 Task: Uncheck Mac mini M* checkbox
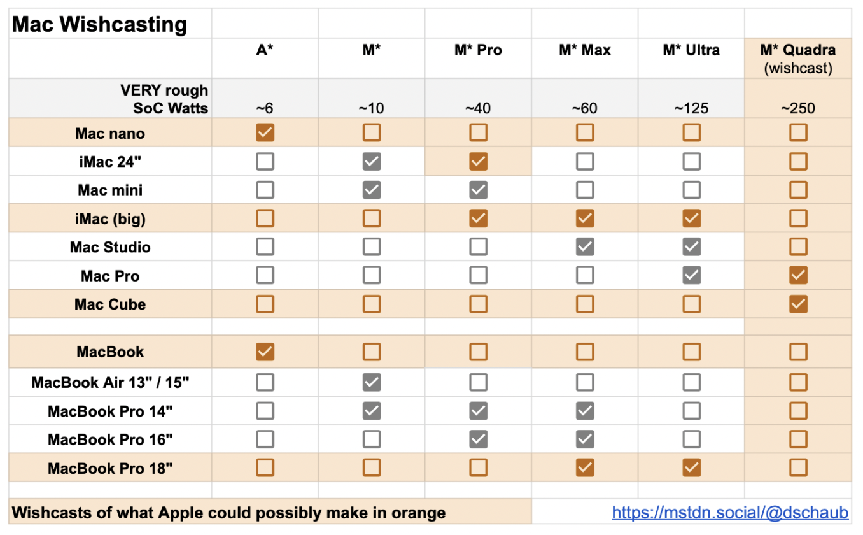372,190
